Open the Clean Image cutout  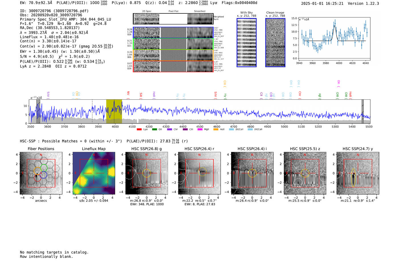tap(275, 43)
